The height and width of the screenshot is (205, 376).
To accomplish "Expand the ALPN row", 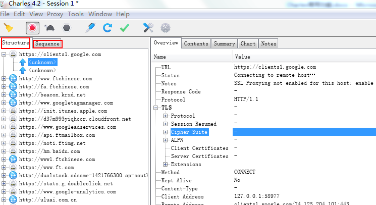I will [165, 140].
